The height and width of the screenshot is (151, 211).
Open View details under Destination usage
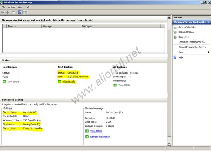click(x=96, y=131)
